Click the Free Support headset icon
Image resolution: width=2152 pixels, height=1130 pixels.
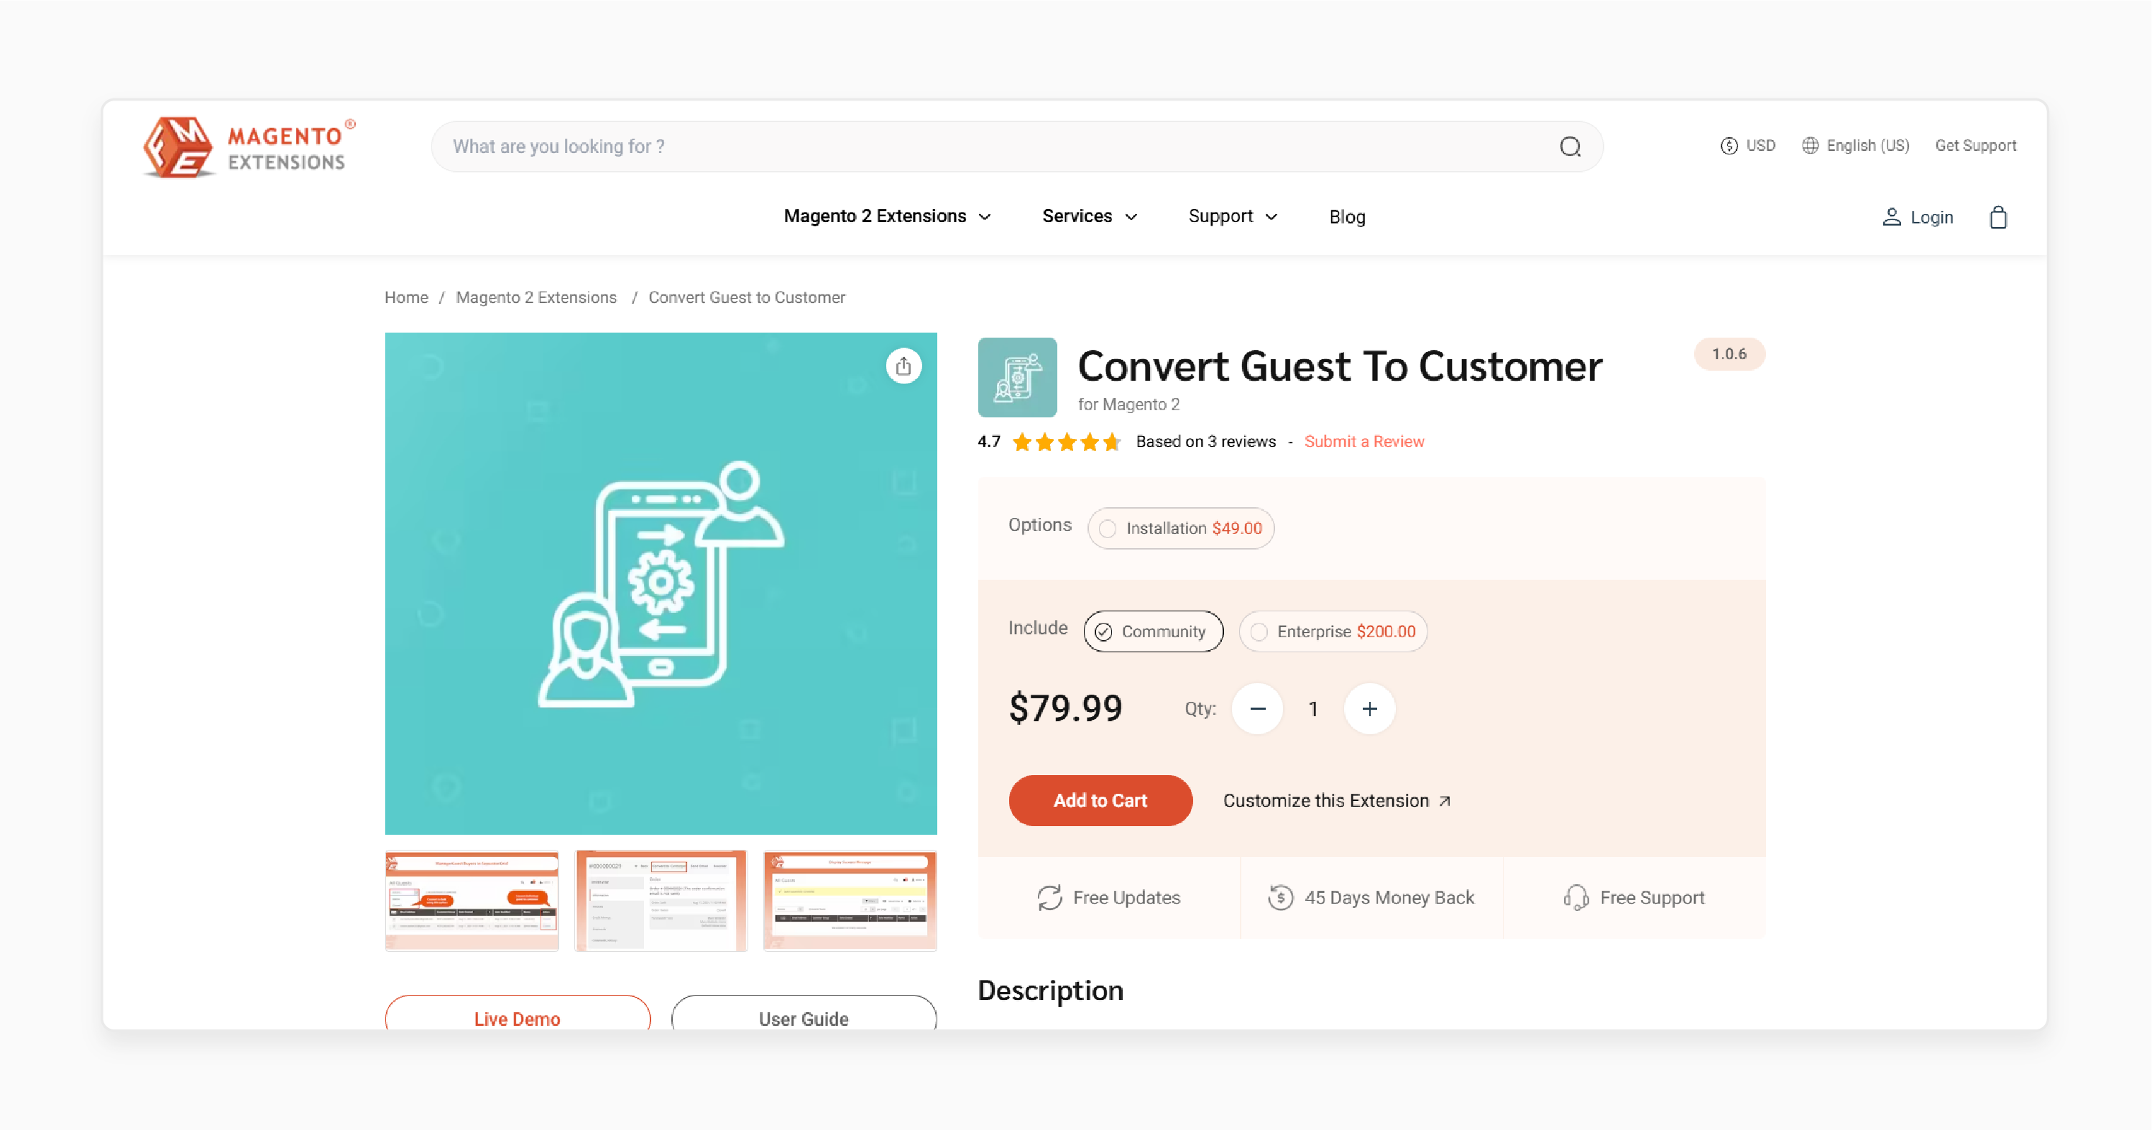point(1576,898)
